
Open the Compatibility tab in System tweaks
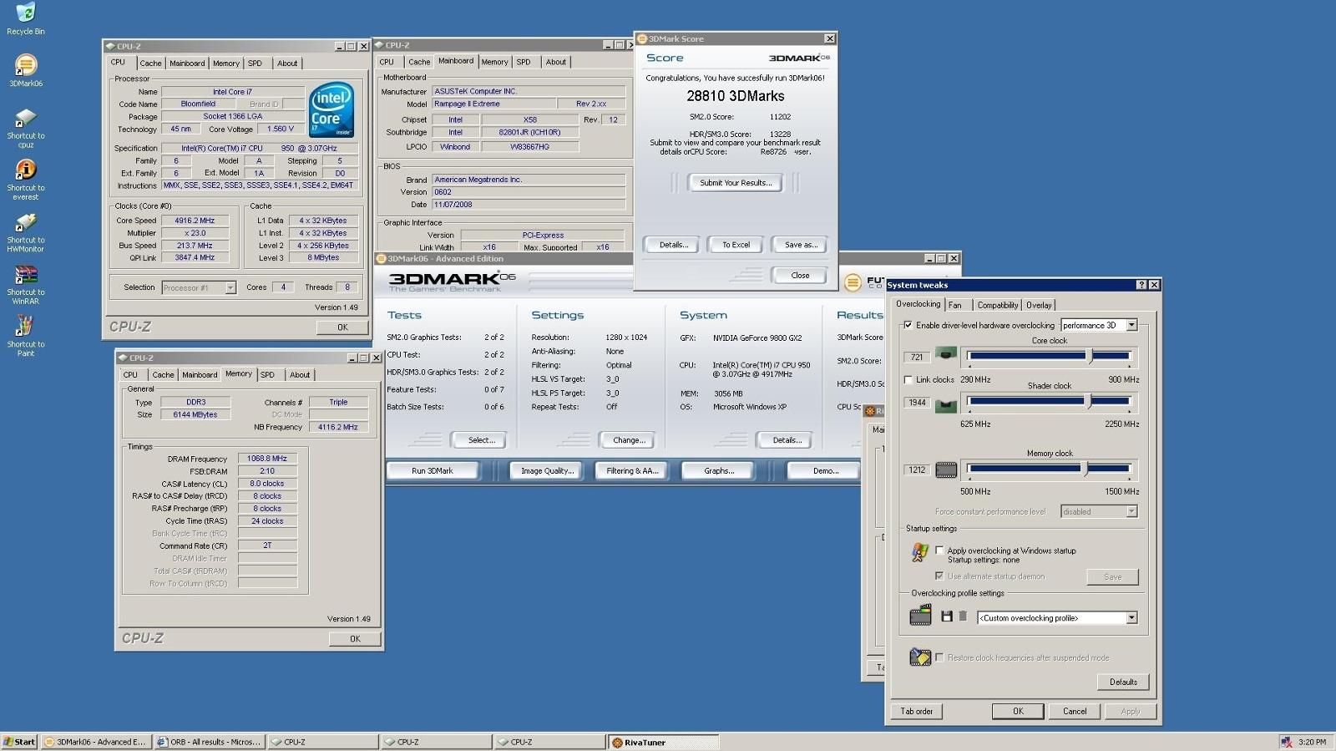(x=997, y=305)
